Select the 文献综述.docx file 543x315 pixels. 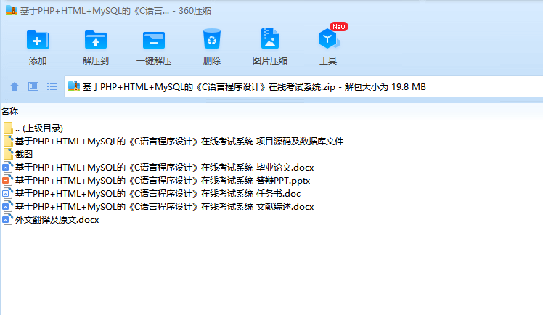coord(158,207)
